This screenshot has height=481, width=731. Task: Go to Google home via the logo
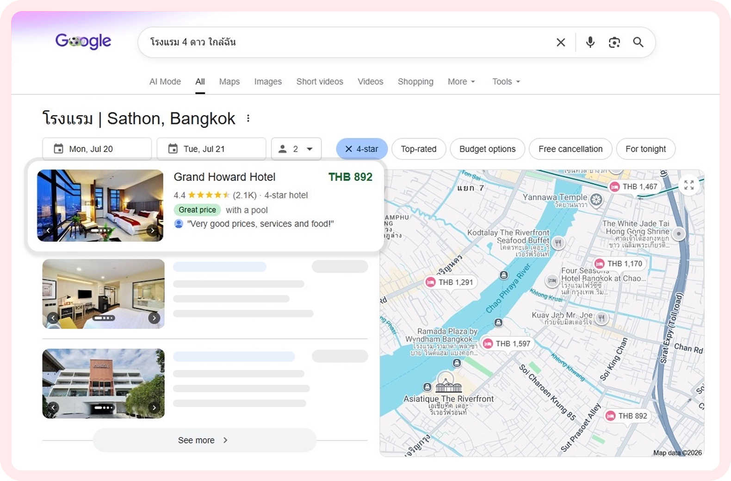(x=83, y=41)
